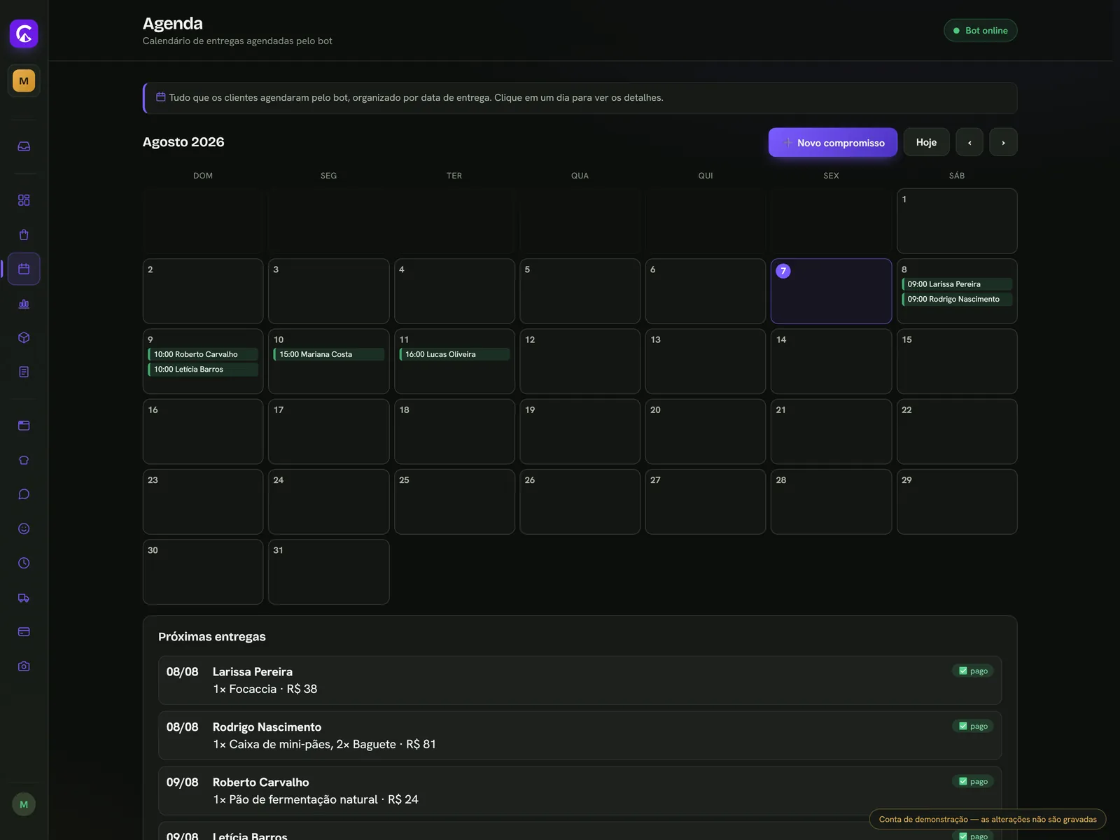Image resolution: width=1120 pixels, height=840 pixels.
Task: Select day 5 in the calendar
Action: (x=580, y=291)
